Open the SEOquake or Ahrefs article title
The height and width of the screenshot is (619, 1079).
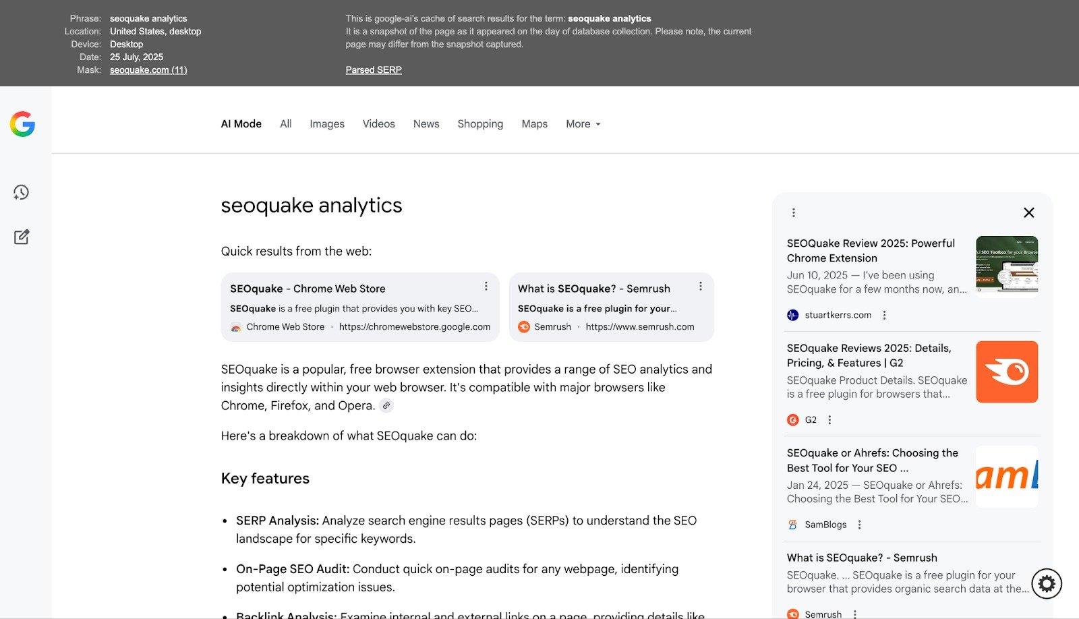(x=872, y=461)
